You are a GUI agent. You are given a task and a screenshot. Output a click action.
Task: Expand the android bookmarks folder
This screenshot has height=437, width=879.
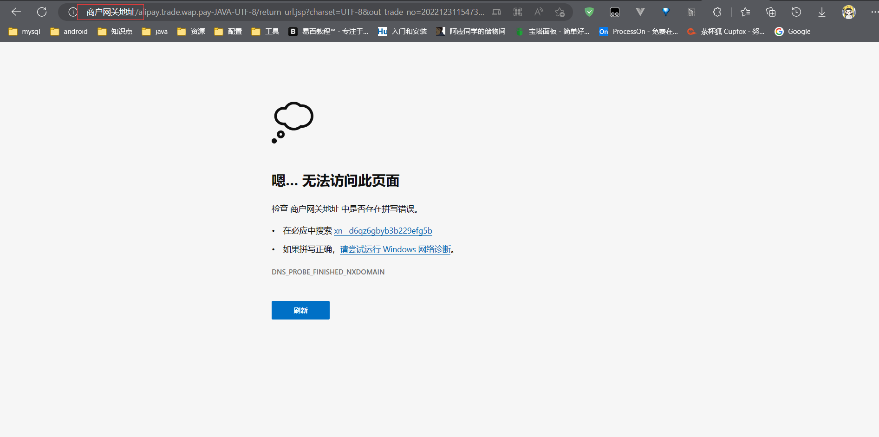click(x=69, y=32)
